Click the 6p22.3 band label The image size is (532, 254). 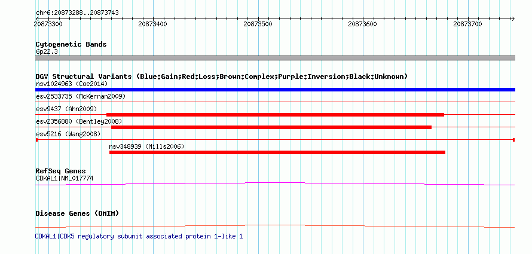click(x=47, y=52)
